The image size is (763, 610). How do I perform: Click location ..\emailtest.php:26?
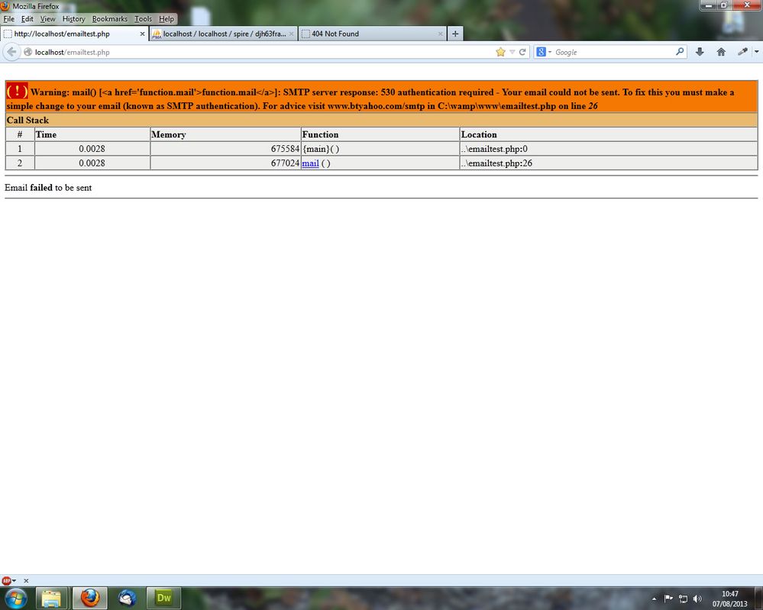[496, 163]
